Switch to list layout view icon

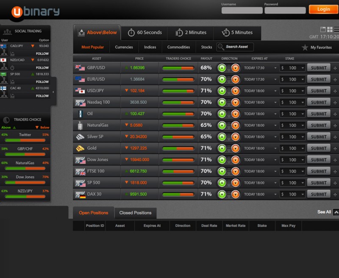click(336, 29)
